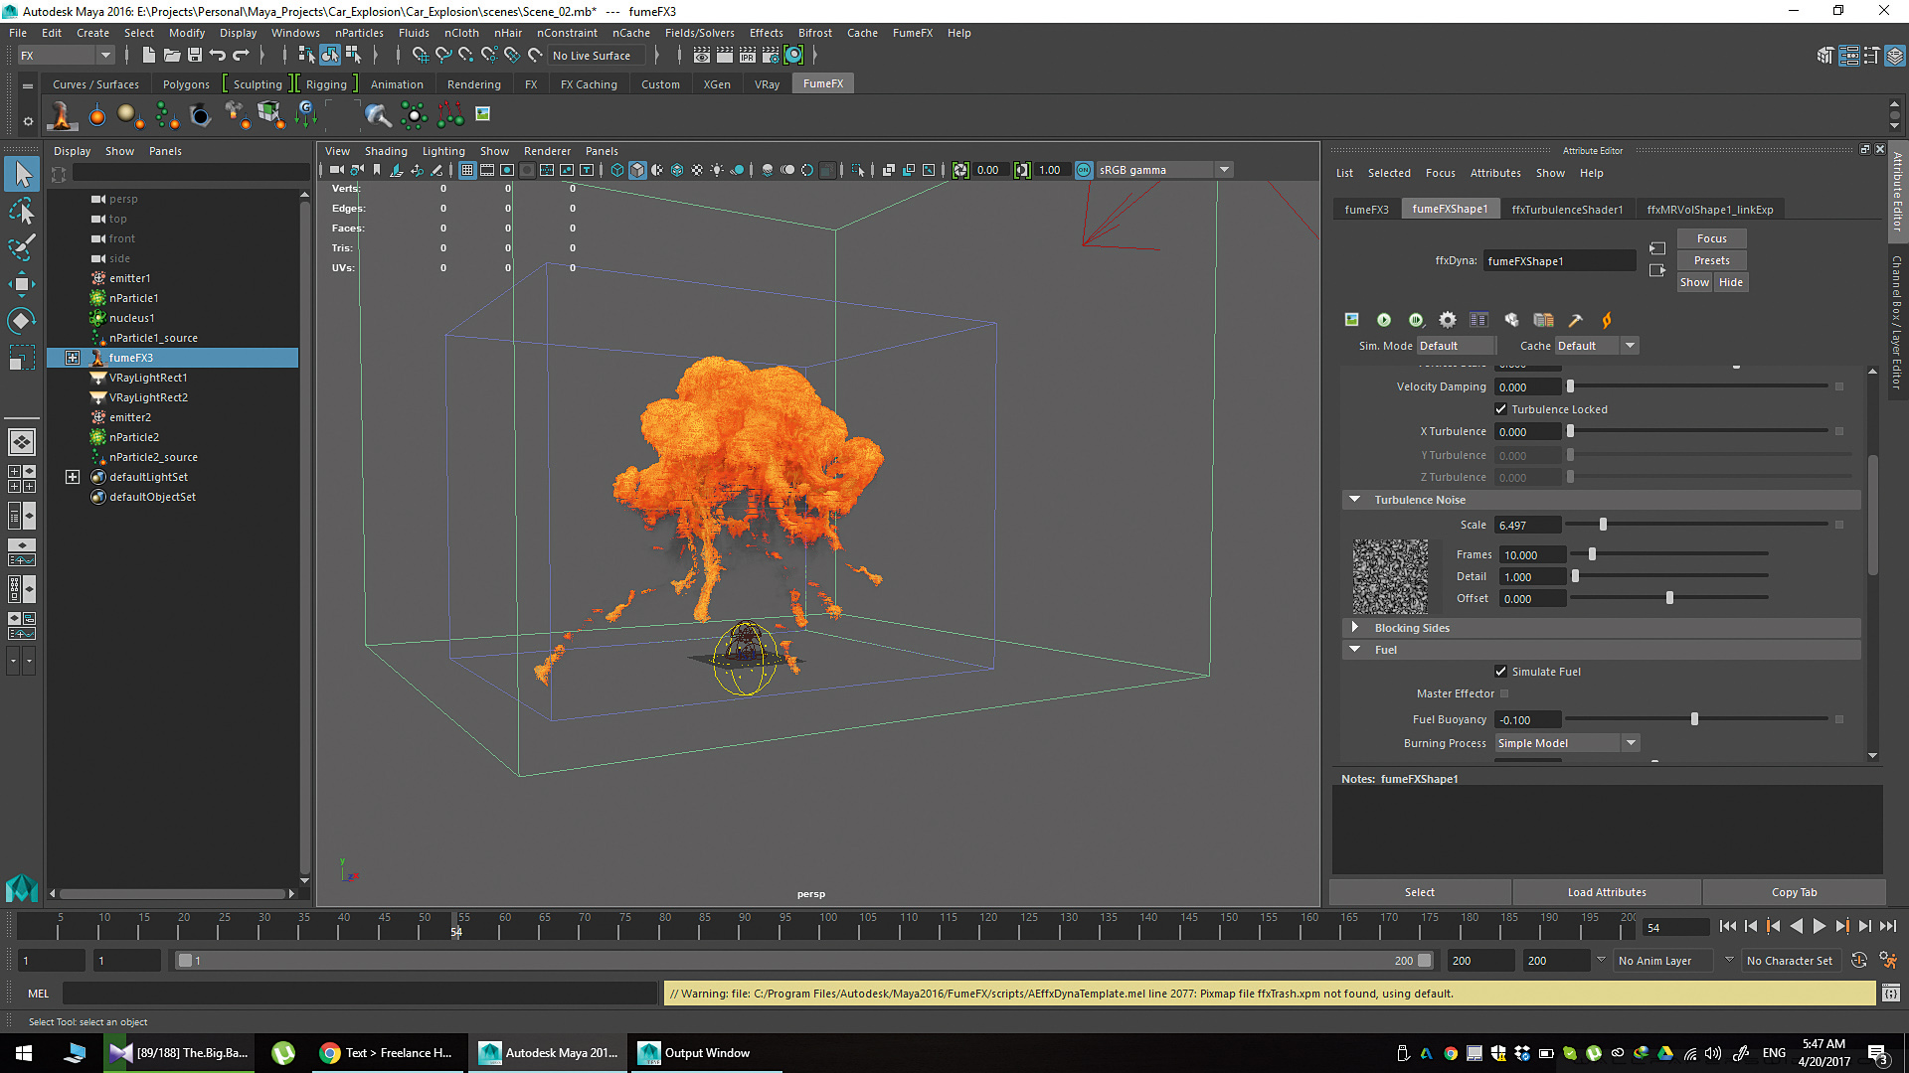This screenshot has height=1073, width=1909.
Task: Click the Velocity Damping value field
Action: 1528,387
